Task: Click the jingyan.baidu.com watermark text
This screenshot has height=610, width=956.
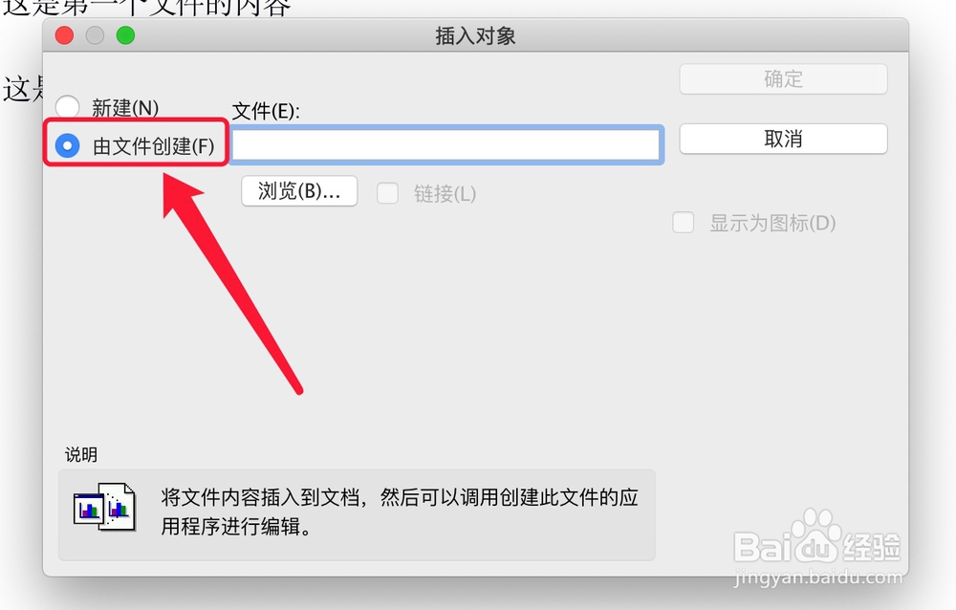Action: point(818,577)
